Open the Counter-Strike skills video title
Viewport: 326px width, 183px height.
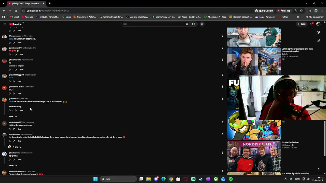297,50
